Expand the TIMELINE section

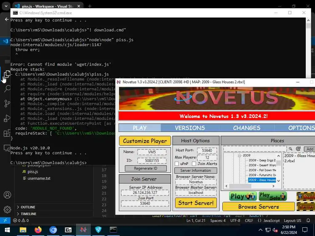(x=29, y=214)
